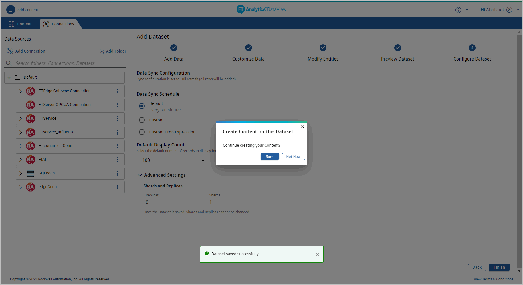Viewport: 523px width, 285px height.
Task: Open the help question mark icon
Action: coord(458,10)
